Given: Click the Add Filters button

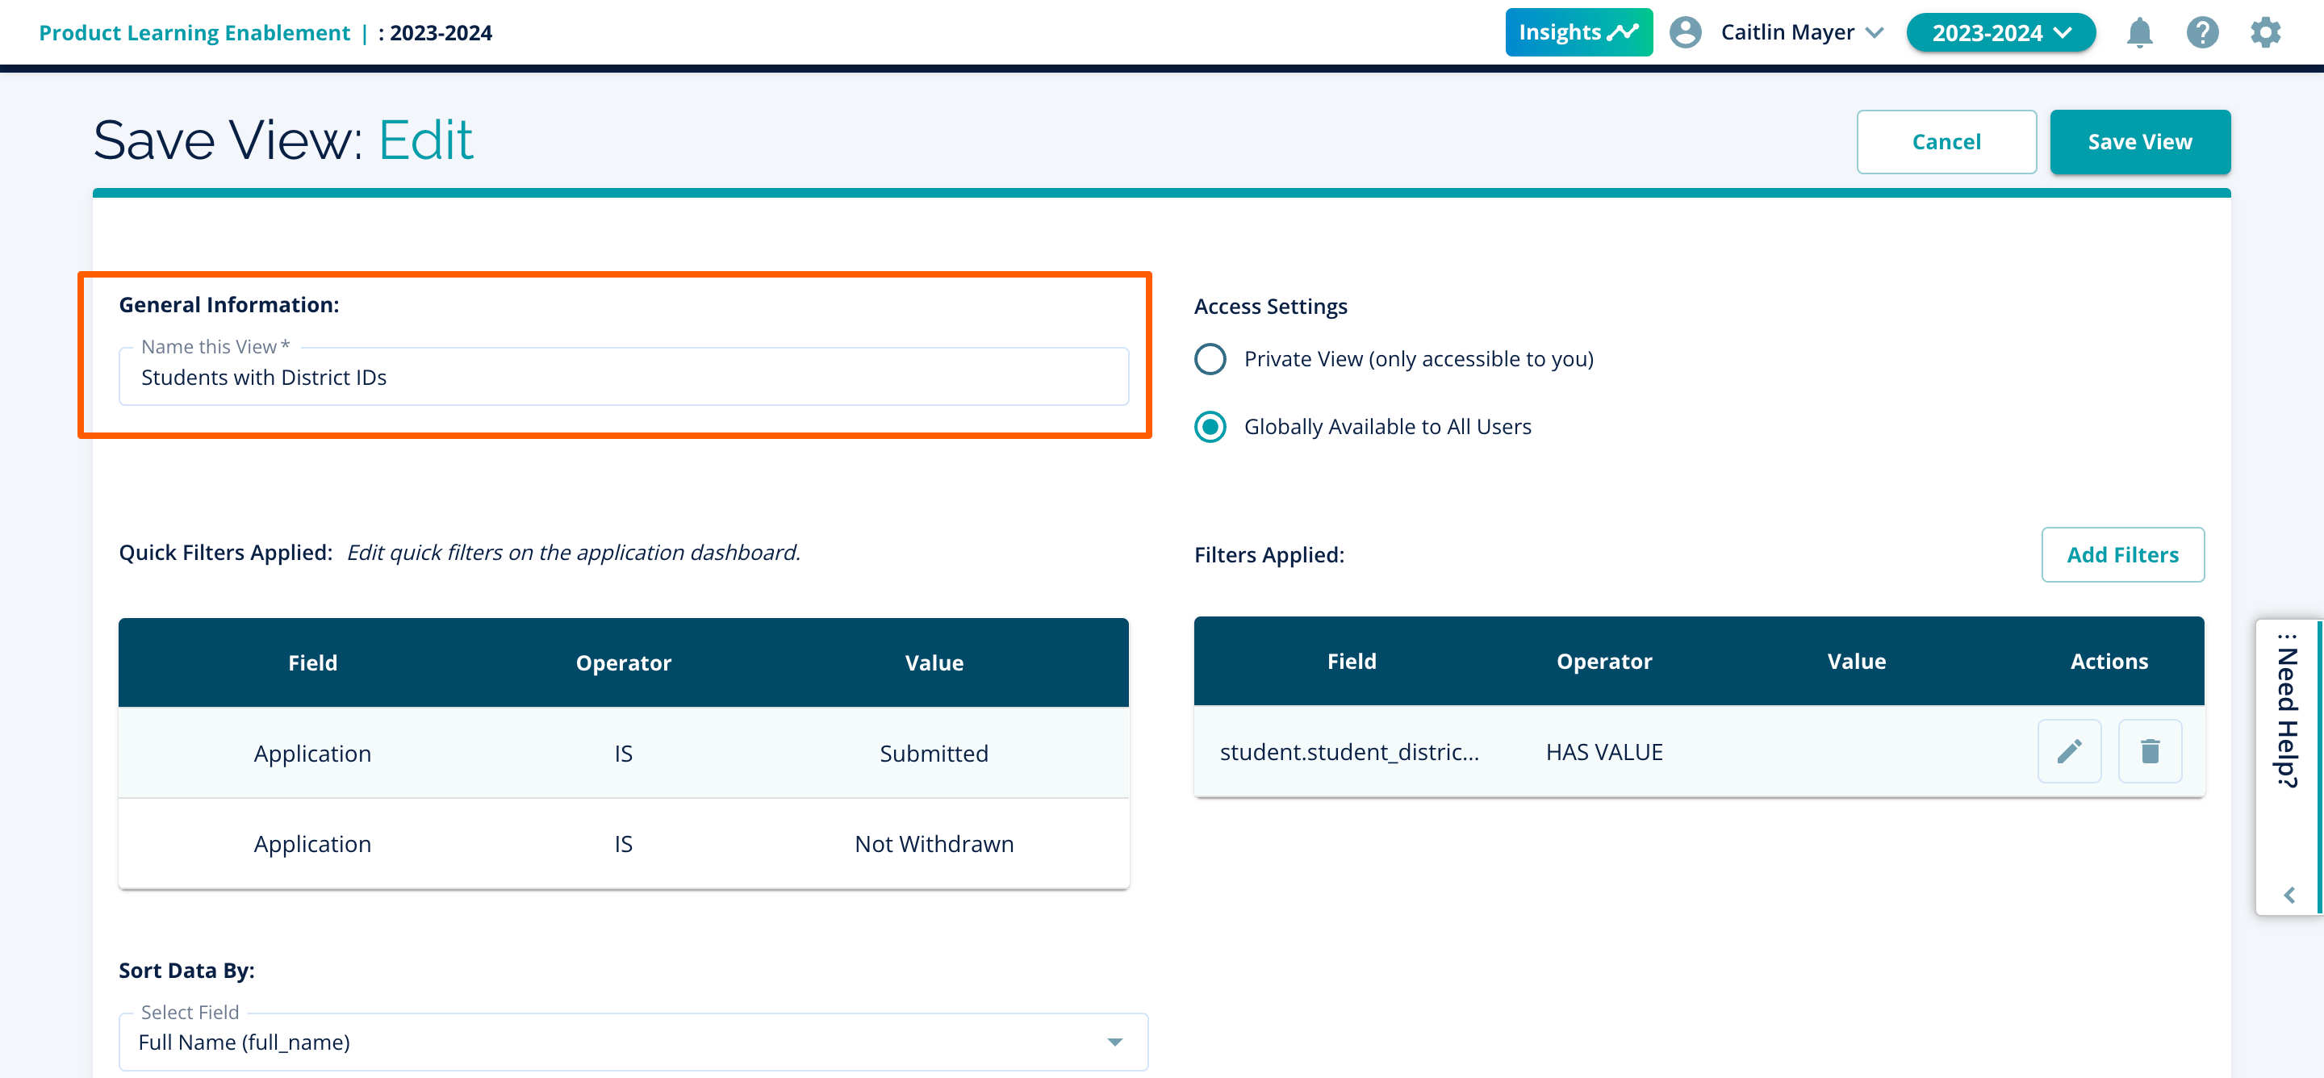Looking at the screenshot, I should (x=2122, y=555).
